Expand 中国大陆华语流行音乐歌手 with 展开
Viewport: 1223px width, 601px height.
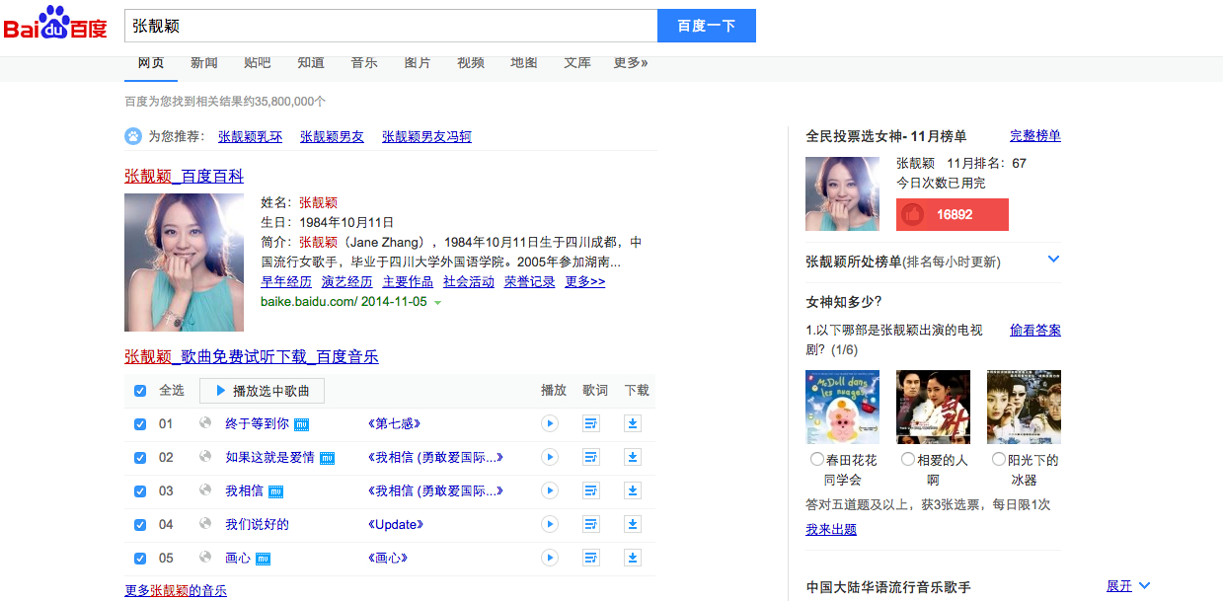tap(1128, 586)
